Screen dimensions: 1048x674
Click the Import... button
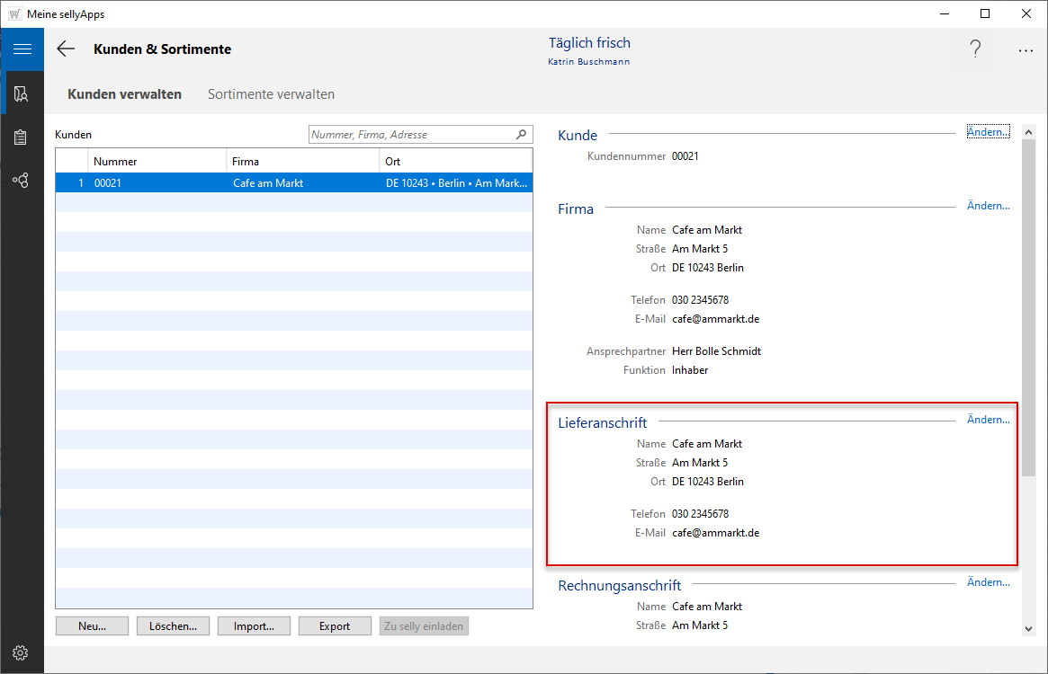(254, 626)
